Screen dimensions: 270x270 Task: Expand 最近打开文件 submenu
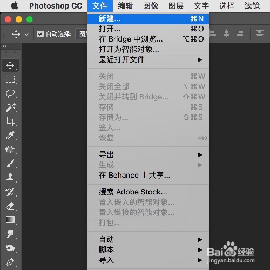pyautogui.click(x=148, y=60)
